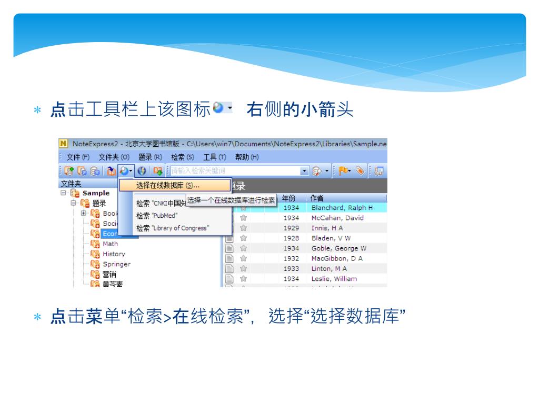The width and height of the screenshot is (539, 404).
Task: Open the 题录 (R) menu
Action: coord(150,157)
